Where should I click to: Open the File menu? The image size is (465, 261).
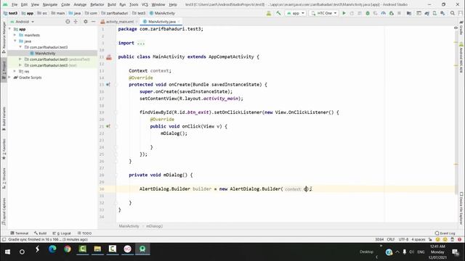(x=15, y=4)
